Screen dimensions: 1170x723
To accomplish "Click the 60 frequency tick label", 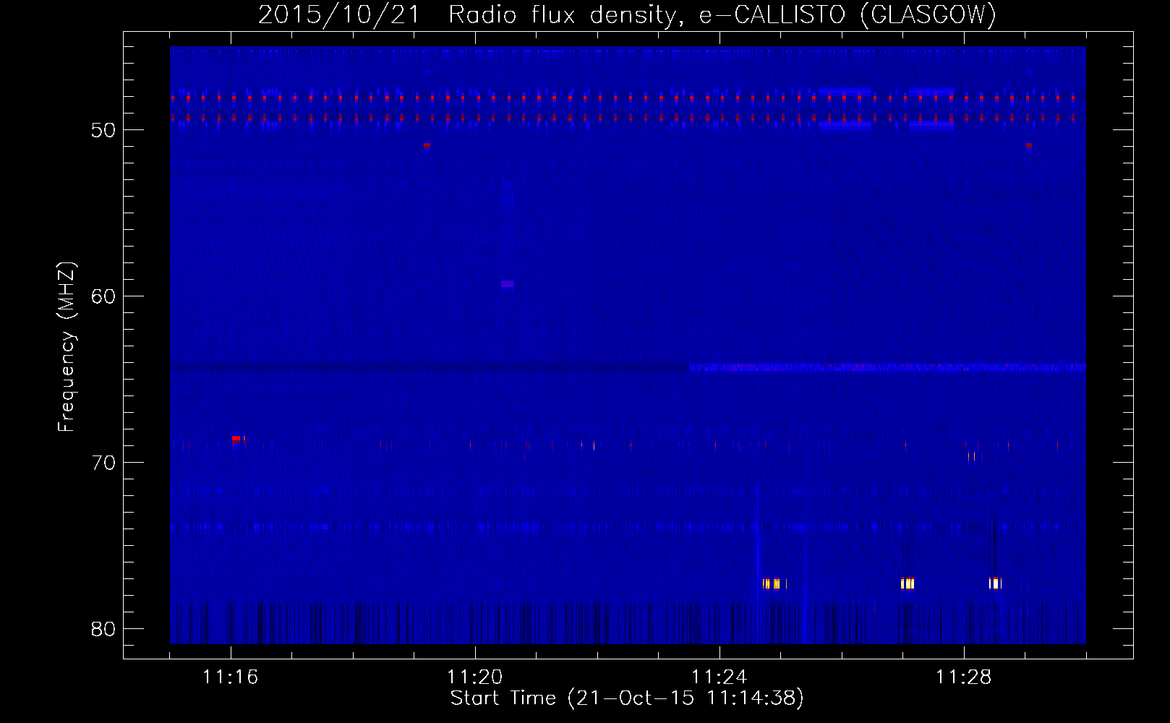I will [103, 296].
